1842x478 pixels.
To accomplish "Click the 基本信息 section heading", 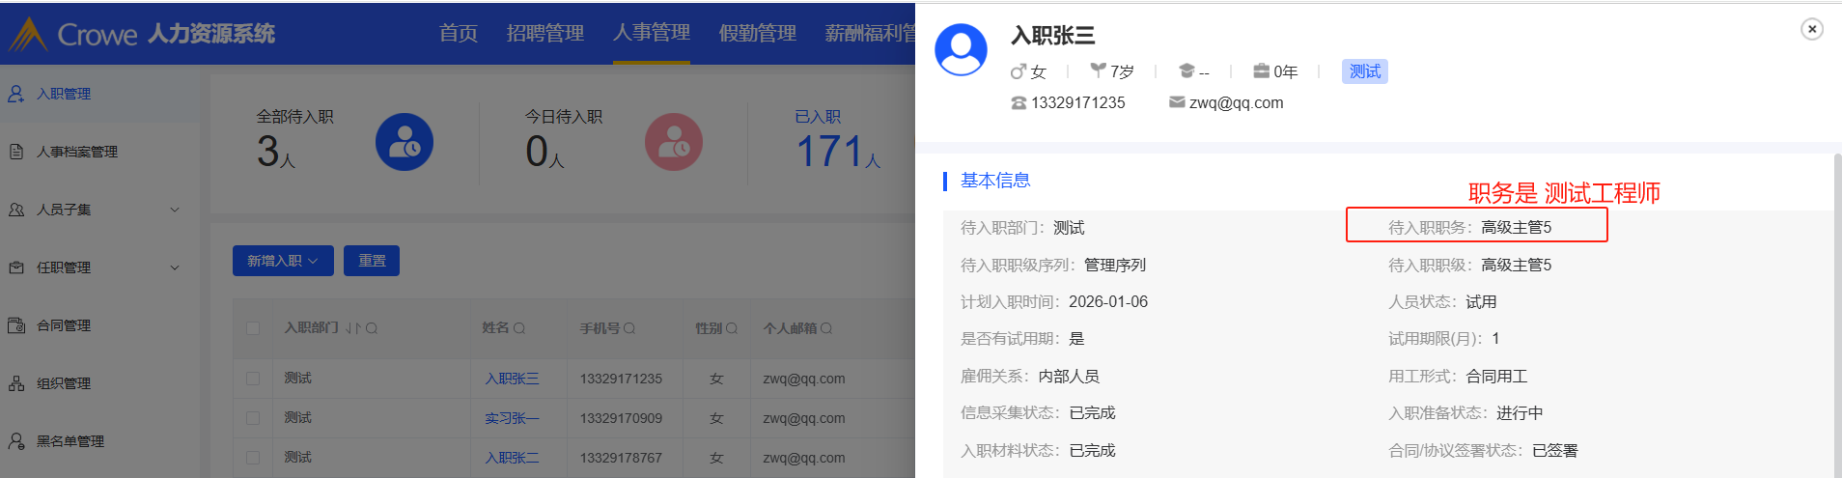I will tap(995, 181).
